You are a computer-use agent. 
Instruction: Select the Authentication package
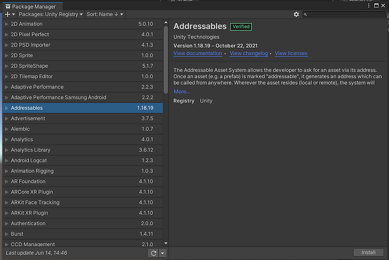tap(82, 223)
